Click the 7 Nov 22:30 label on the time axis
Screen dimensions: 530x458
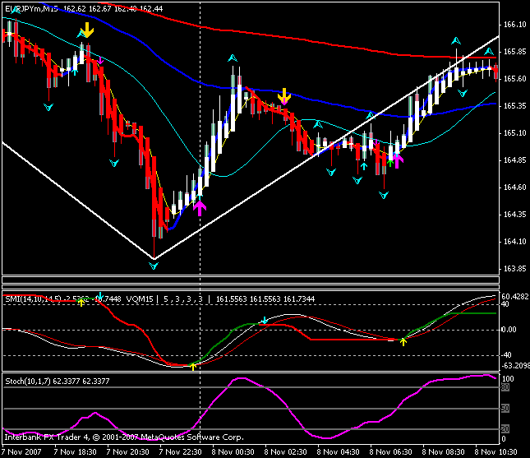[x=180, y=452]
